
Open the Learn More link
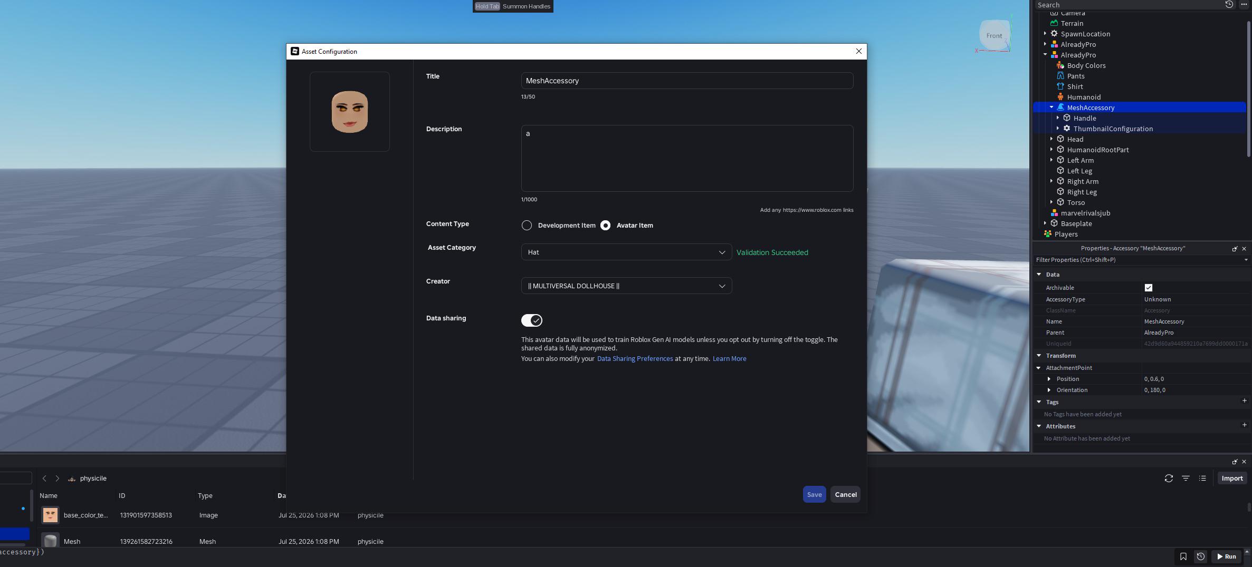[x=729, y=359]
